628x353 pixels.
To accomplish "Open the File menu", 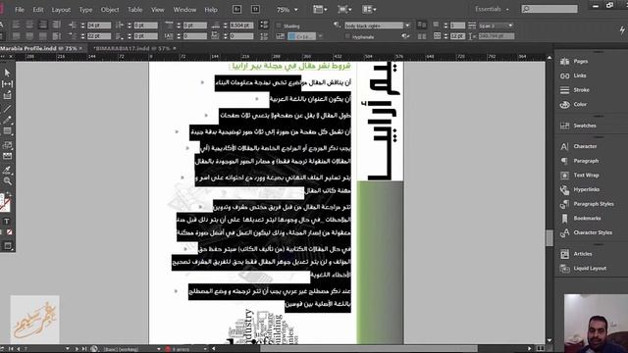I will (20, 10).
